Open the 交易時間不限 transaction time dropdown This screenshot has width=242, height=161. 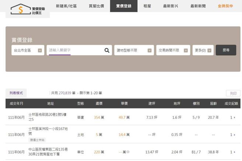(x=173, y=50)
